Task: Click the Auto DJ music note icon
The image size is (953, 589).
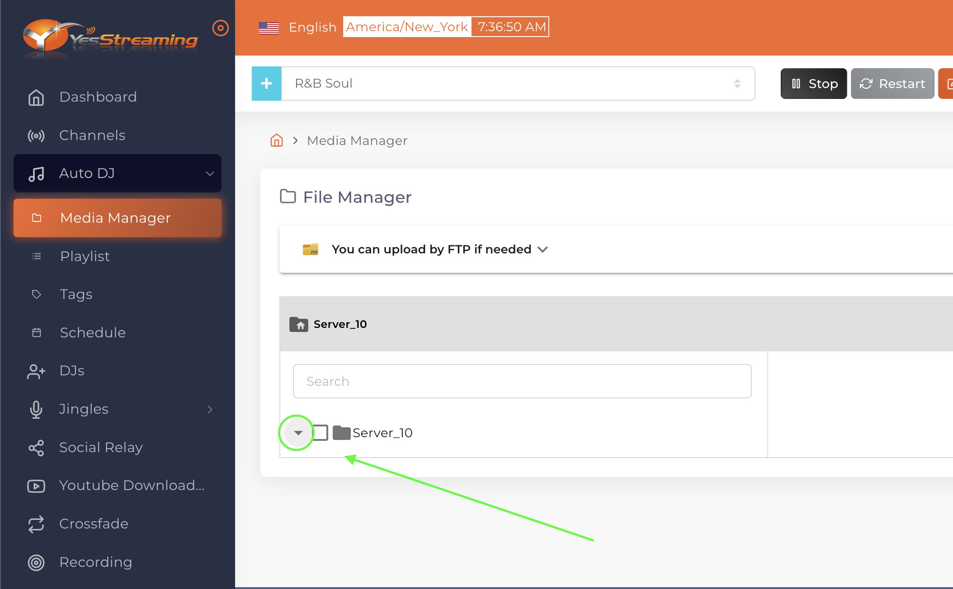Action: pyautogui.click(x=36, y=173)
